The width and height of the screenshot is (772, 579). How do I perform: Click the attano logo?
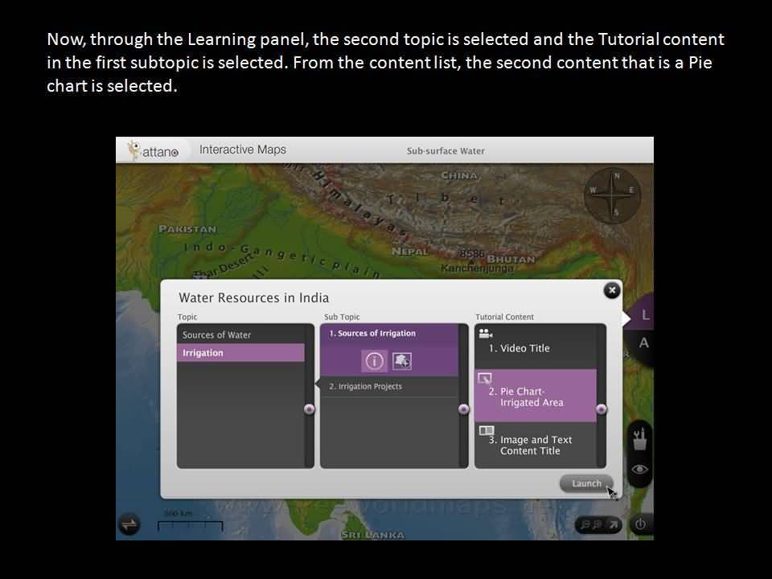[154, 150]
